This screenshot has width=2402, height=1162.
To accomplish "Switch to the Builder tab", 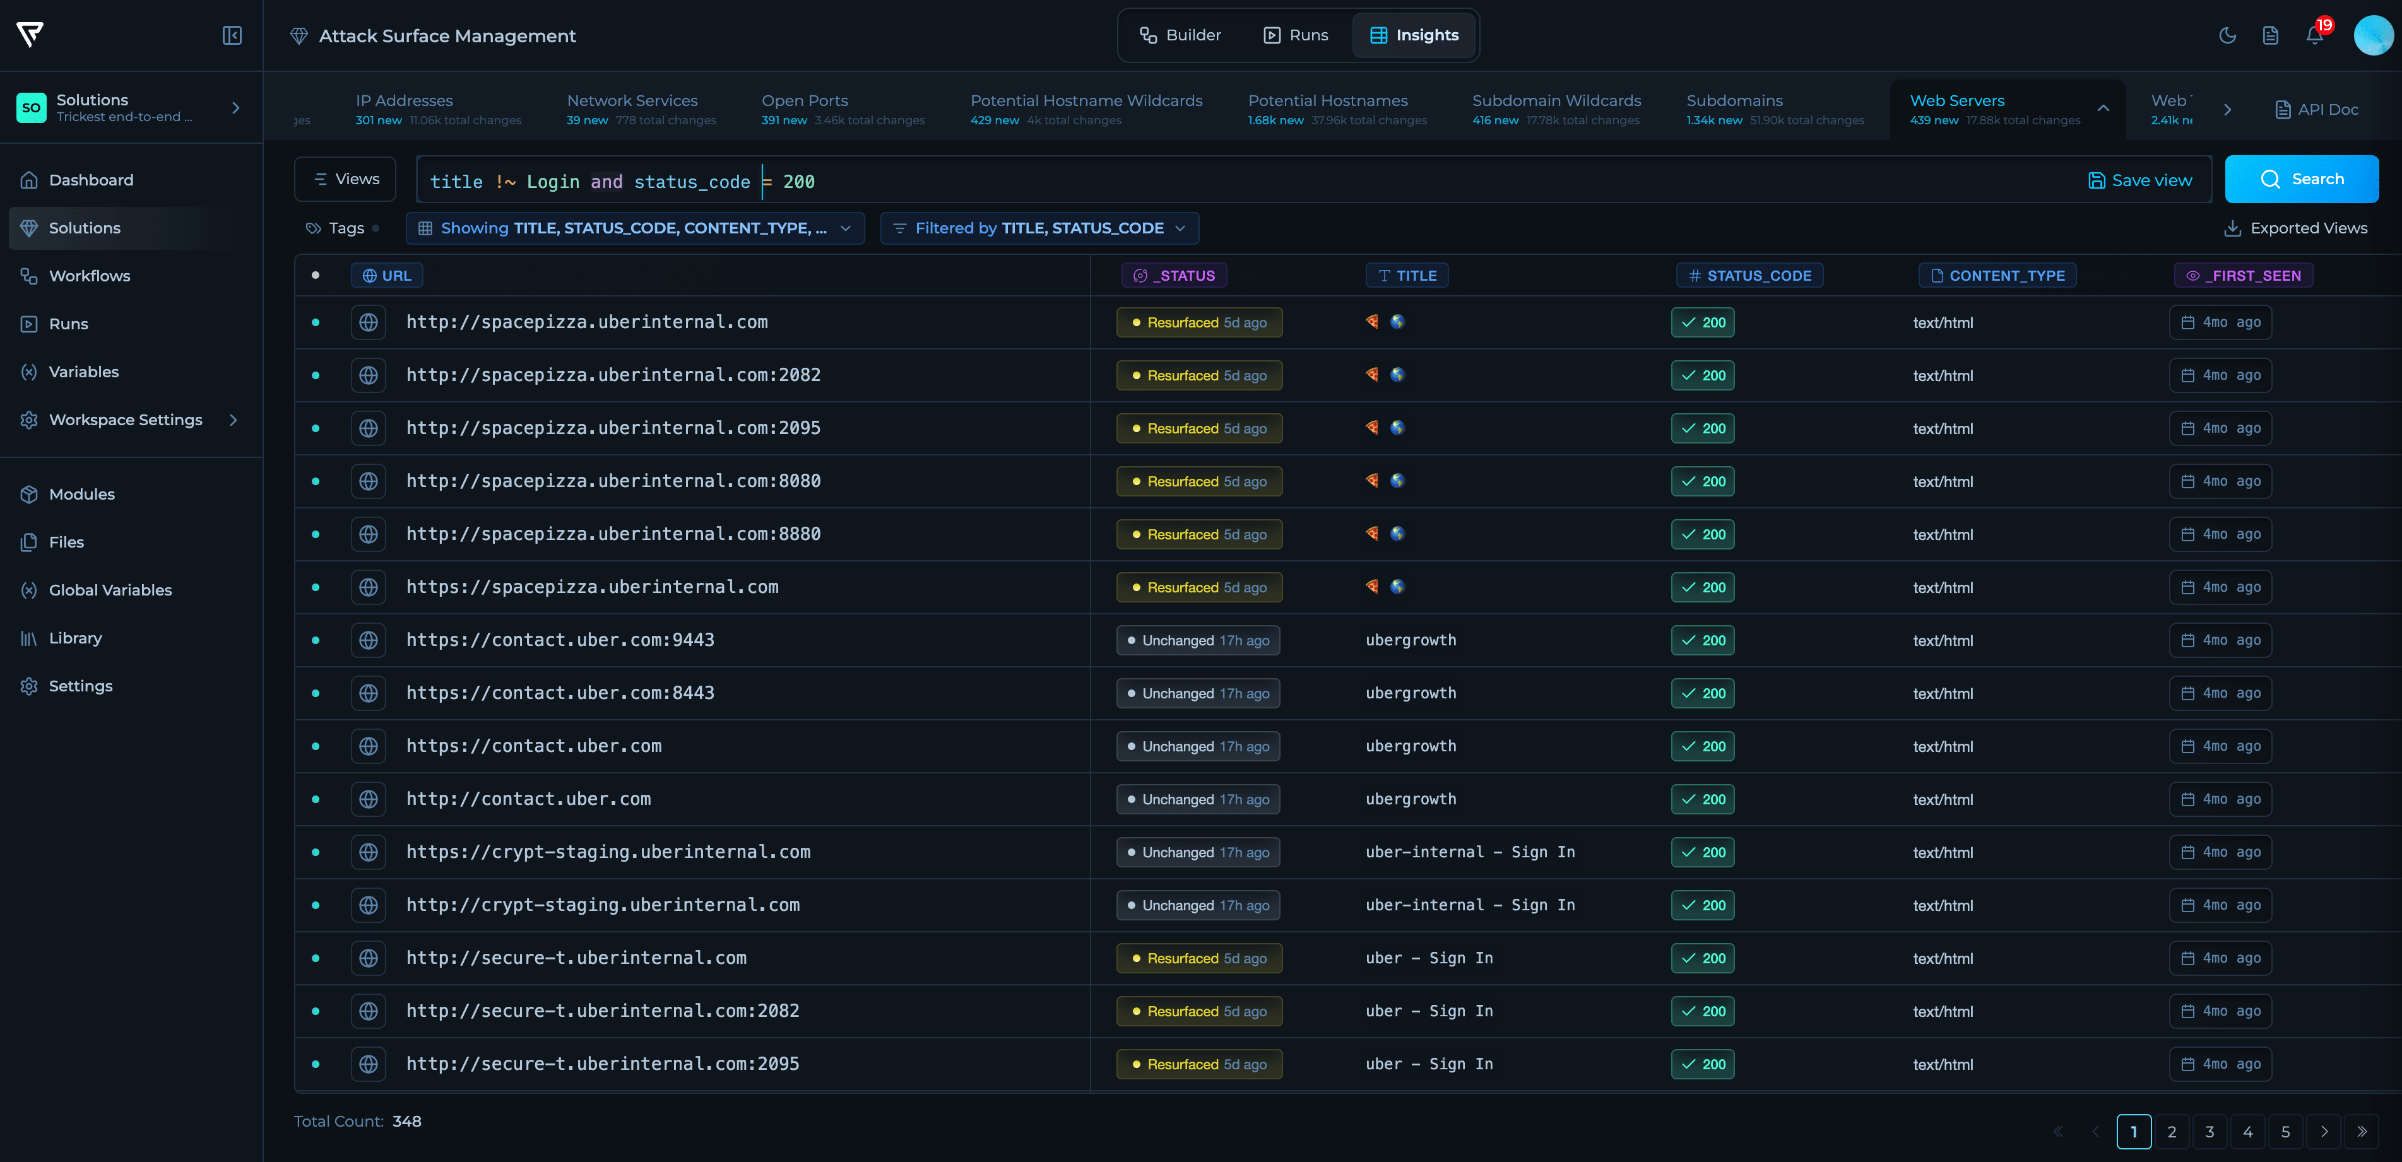I will coord(1180,35).
